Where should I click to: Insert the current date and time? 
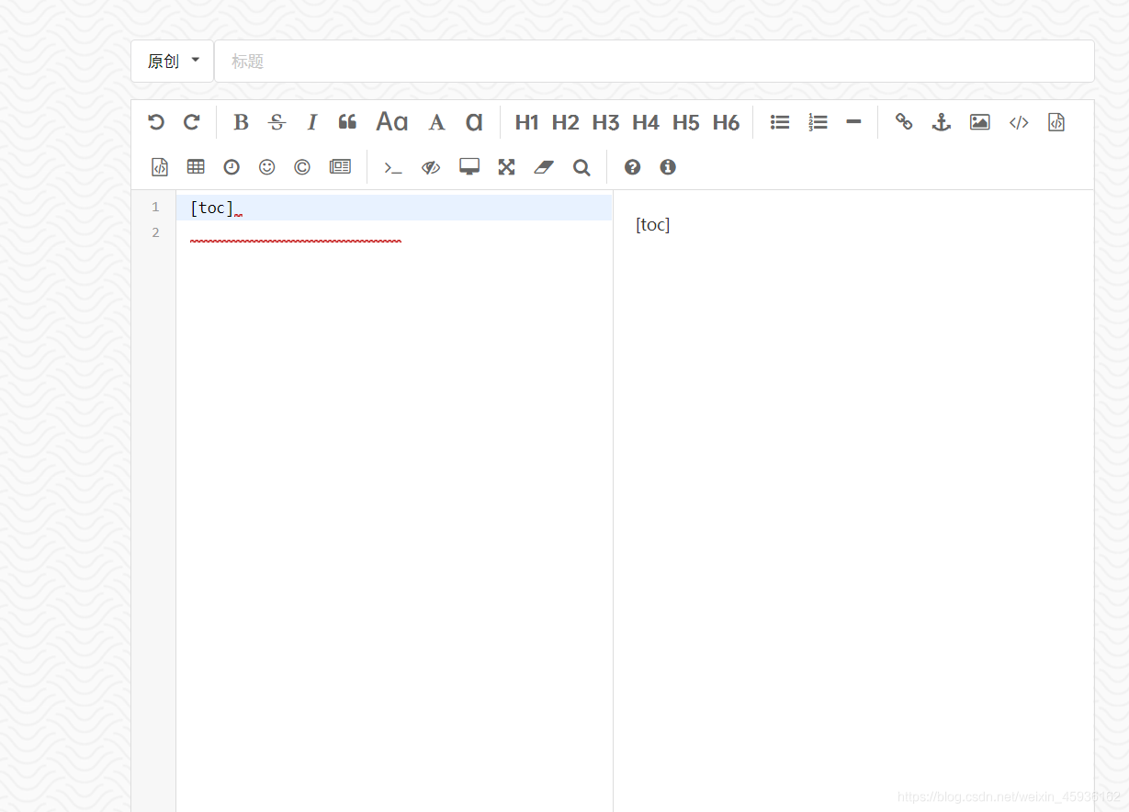(231, 167)
